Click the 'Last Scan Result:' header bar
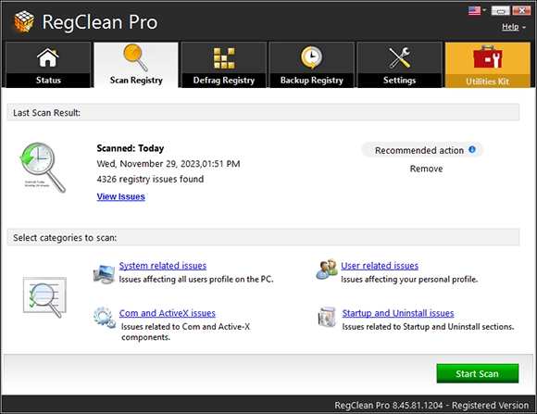Image resolution: width=537 pixels, height=414 pixels. tap(263, 112)
